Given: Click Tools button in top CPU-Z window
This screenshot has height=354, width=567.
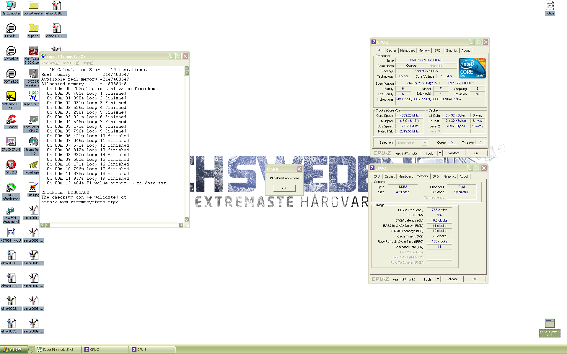Looking at the screenshot, I should pos(429,153).
